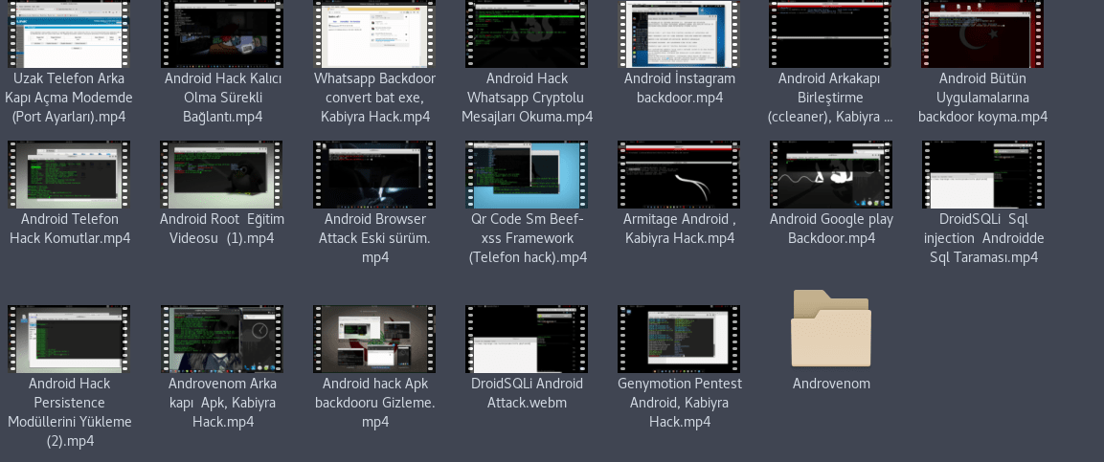
Task: Click filename 'Android Root Eğitim Videosu (1).mp4'
Action: point(222,229)
